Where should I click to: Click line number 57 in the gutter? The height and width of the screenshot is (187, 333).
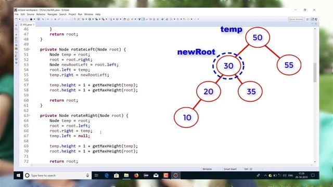click(x=26, y=85)
